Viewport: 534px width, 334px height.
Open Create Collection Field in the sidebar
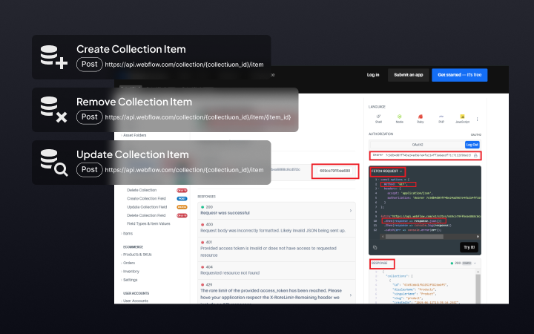coord(146,198)
